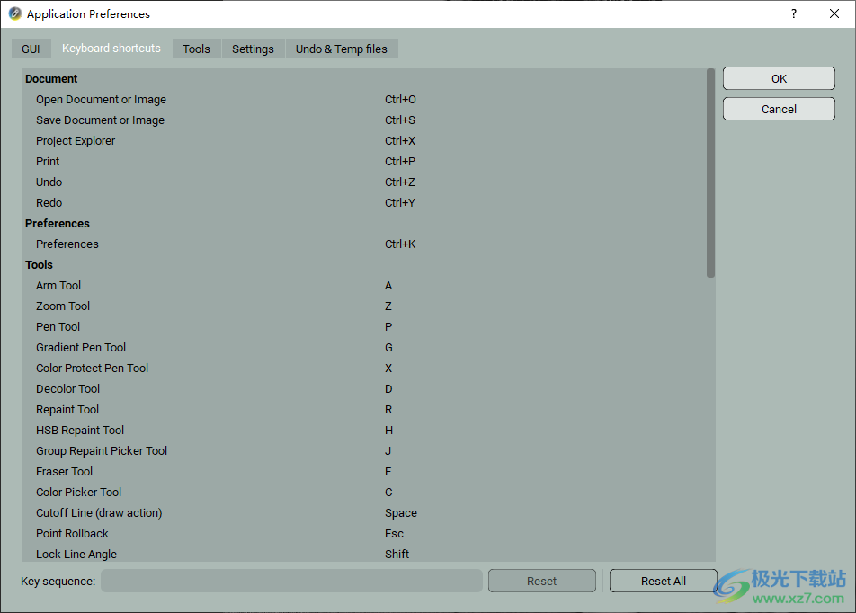
Task: Select the Open Document or Image shortcut
Action: [101, 100]
